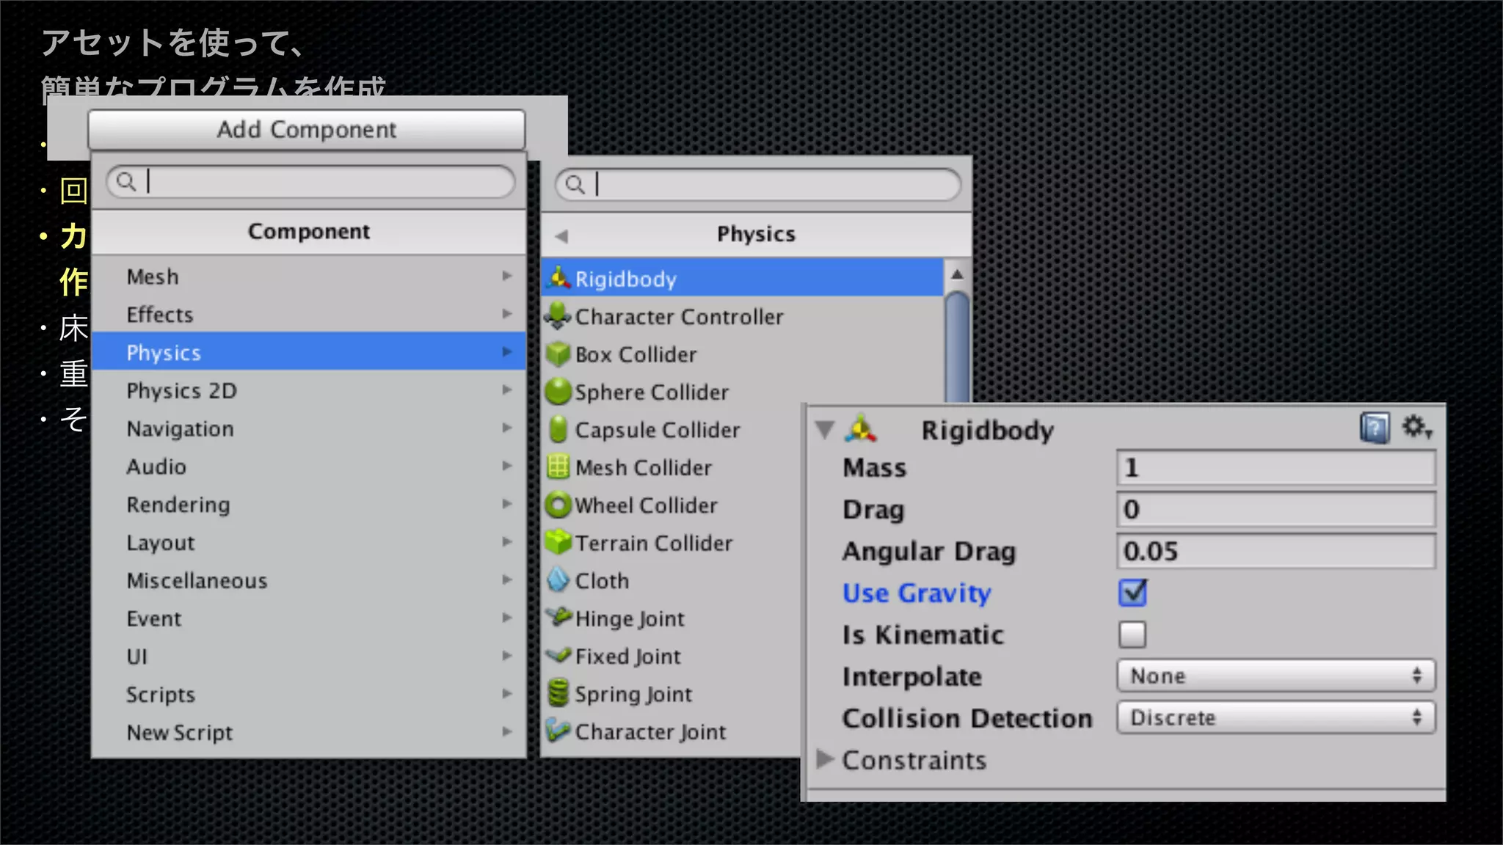Click the Mass value input field

1275,468
